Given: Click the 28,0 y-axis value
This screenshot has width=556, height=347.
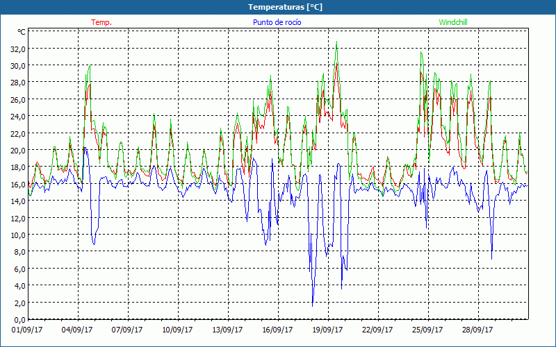Looking at the screenshot, I should click(18, 83).
